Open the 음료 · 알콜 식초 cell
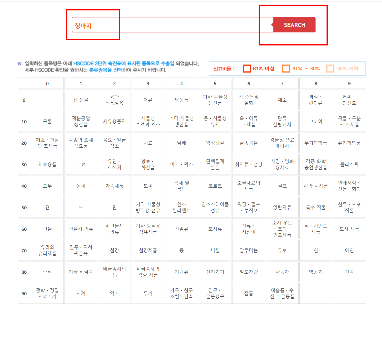The height and width of the screenshot is (346, 382). coord(114,143)
